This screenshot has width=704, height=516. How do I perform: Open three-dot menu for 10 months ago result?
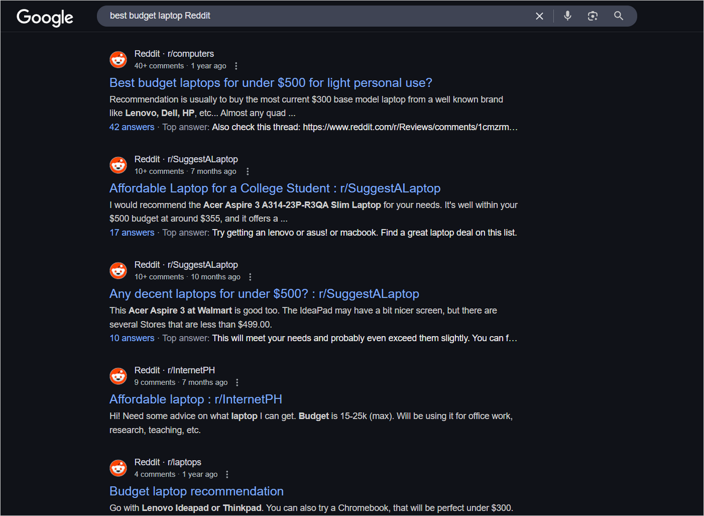click(250, 277)
